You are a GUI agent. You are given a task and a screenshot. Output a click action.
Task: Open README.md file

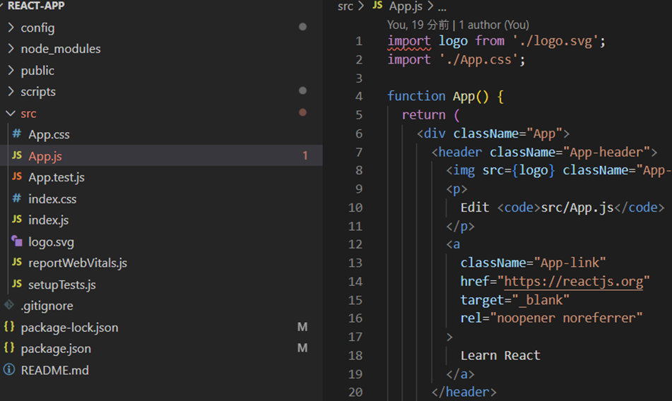(x=55, y=370)
